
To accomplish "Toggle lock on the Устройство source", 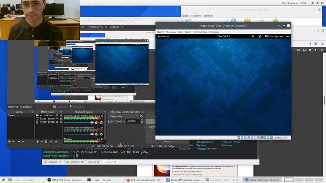I will [x=61, y=115].
